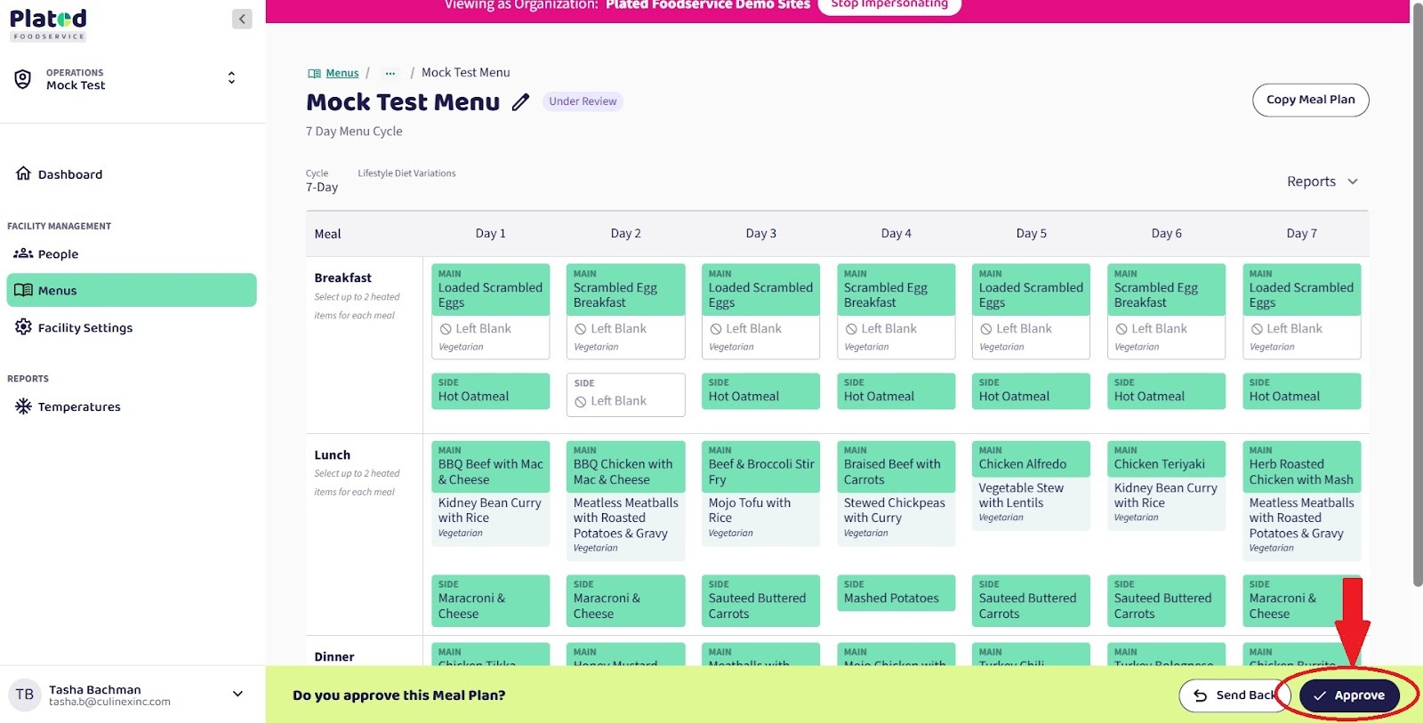Select the Day 2 breakfast Left Blank side
Screen dimensions: 1423x723
click(625, 395)
